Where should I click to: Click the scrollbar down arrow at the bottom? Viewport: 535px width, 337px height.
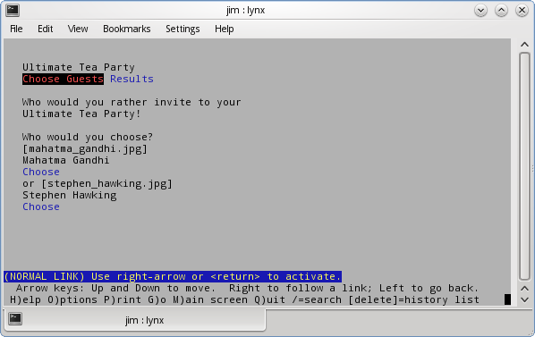pyautogui.click(x=524, y=299)
